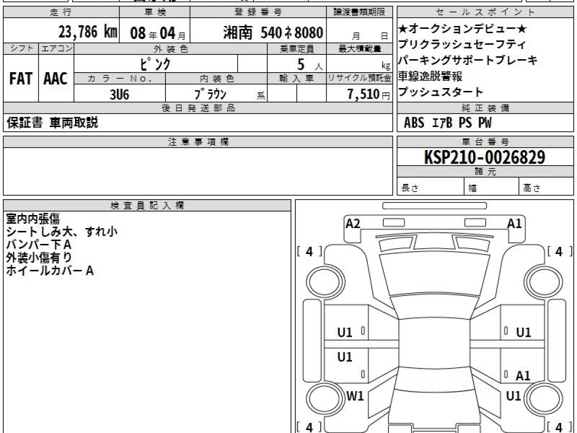Click the 幅 dimension label
The image size is (577, 433).
pyautogui.click(x=473, y=188)
